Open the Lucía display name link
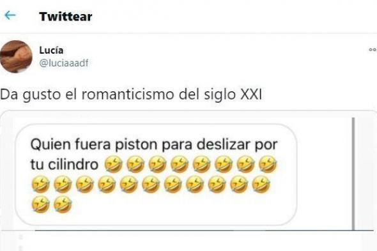377x251 pixels. 51,50
